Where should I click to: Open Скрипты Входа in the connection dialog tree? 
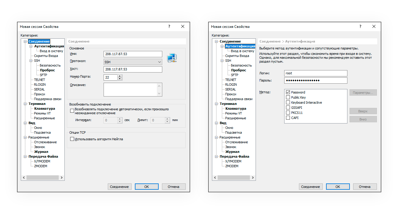tap(46, 56)
